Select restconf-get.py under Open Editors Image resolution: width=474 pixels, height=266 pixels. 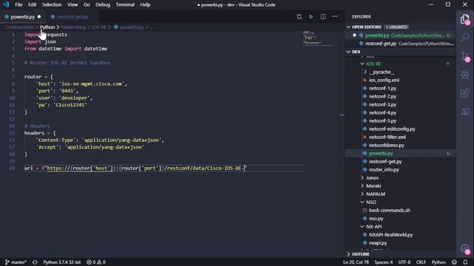[x=401, y=44]
